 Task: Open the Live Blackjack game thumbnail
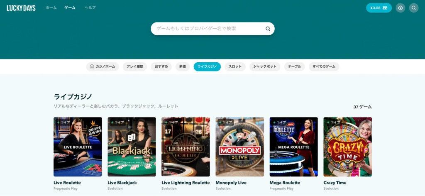pos(132,147)
